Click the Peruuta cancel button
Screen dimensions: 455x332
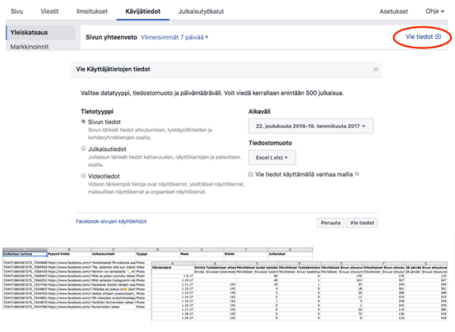[330, 222]
